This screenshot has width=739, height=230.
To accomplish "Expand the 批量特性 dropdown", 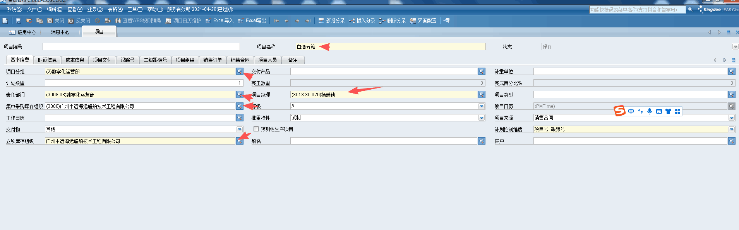I will point(482,118).
